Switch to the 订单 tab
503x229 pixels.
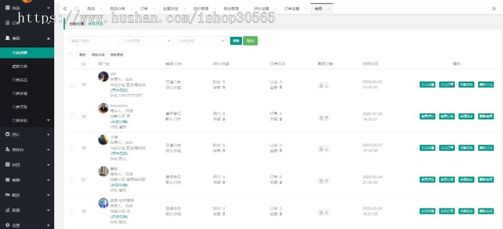(144, 9)
